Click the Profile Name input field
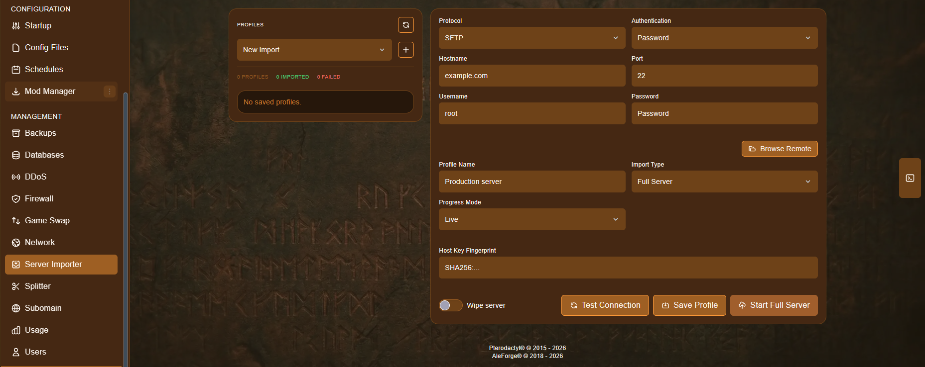Image resolution: width=925 pixels, height=367 pixels. point(532,182)
